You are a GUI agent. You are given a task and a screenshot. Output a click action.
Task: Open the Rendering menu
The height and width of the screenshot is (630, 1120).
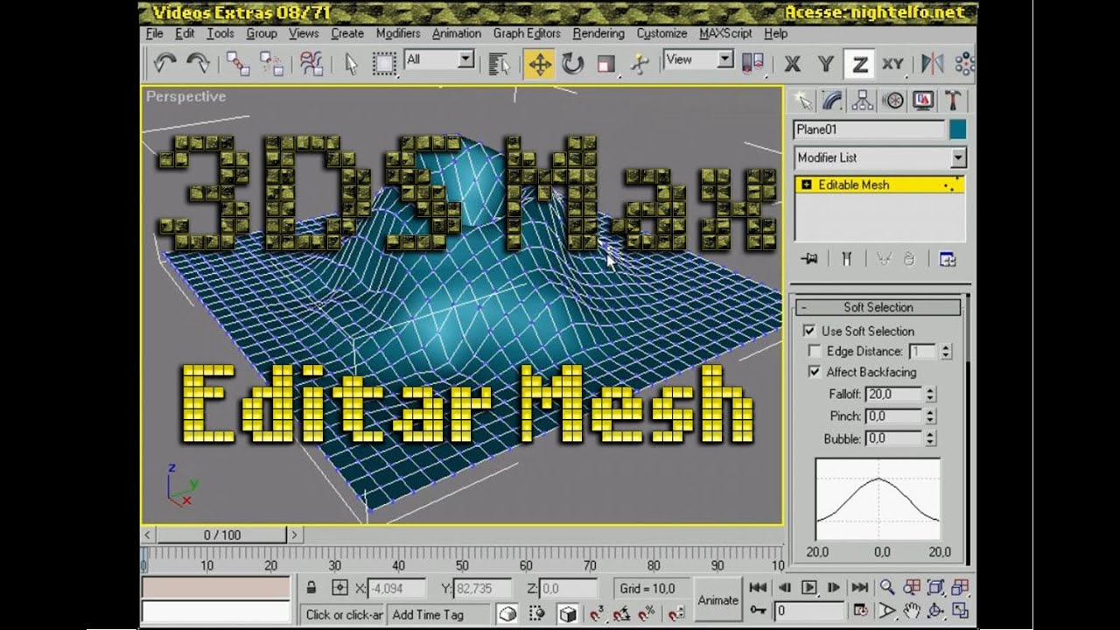(598, 33)
